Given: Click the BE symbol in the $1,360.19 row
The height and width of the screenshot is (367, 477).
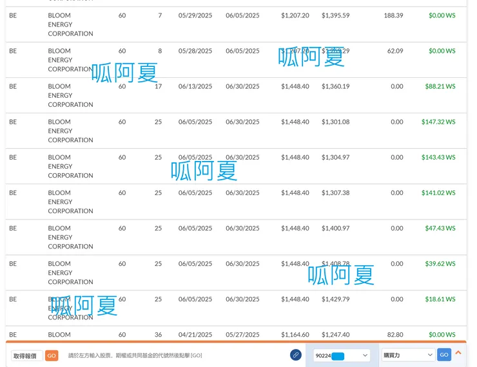Looking at the screenshot, I should tap(13, 86).
